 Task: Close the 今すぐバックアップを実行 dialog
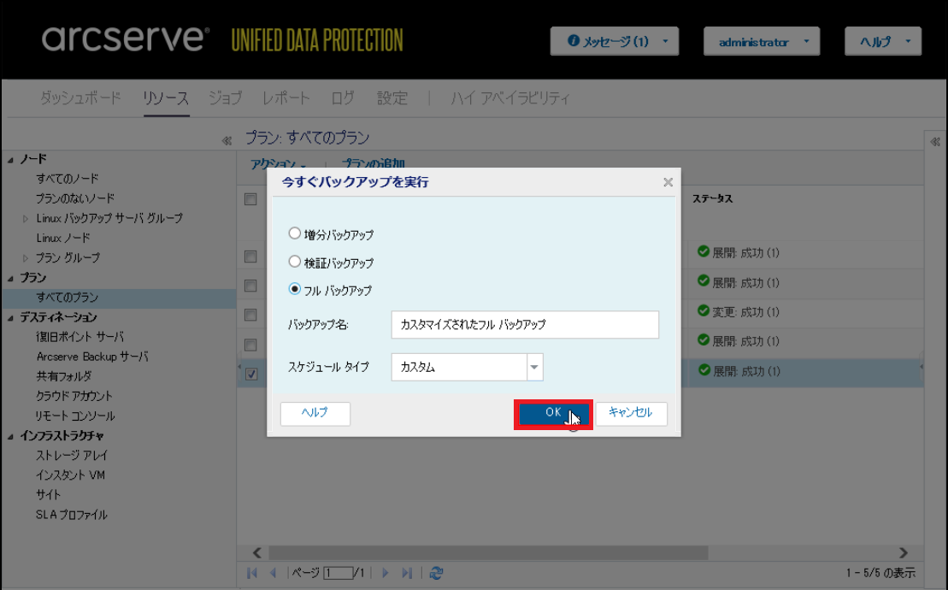[x=668, y=182]
